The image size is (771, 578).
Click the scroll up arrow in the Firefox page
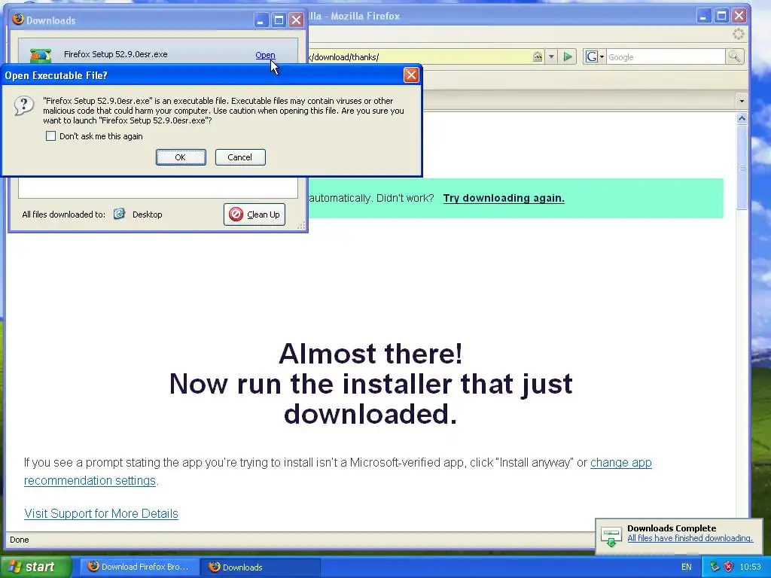point(742,118)
